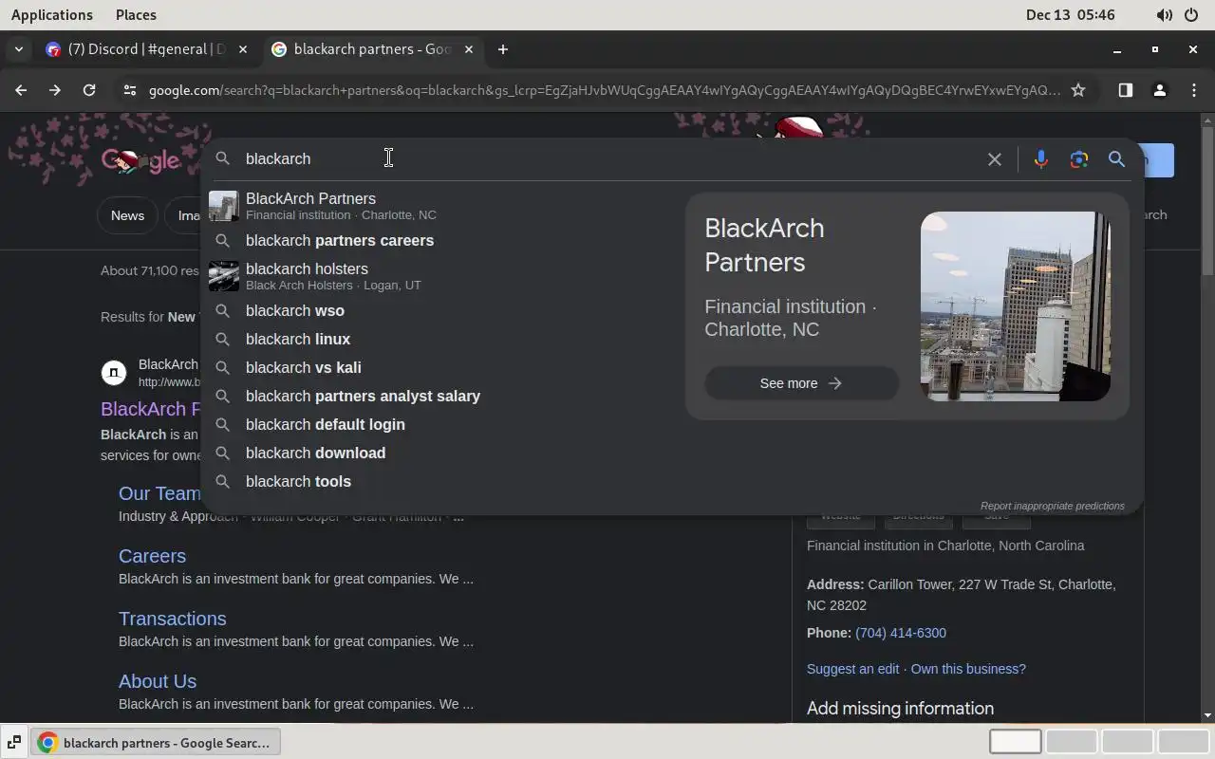The width and height of the screenshot is (1215, 759).
Task: Choose suggestion blackarch download
Action: (x=441, y=453)
